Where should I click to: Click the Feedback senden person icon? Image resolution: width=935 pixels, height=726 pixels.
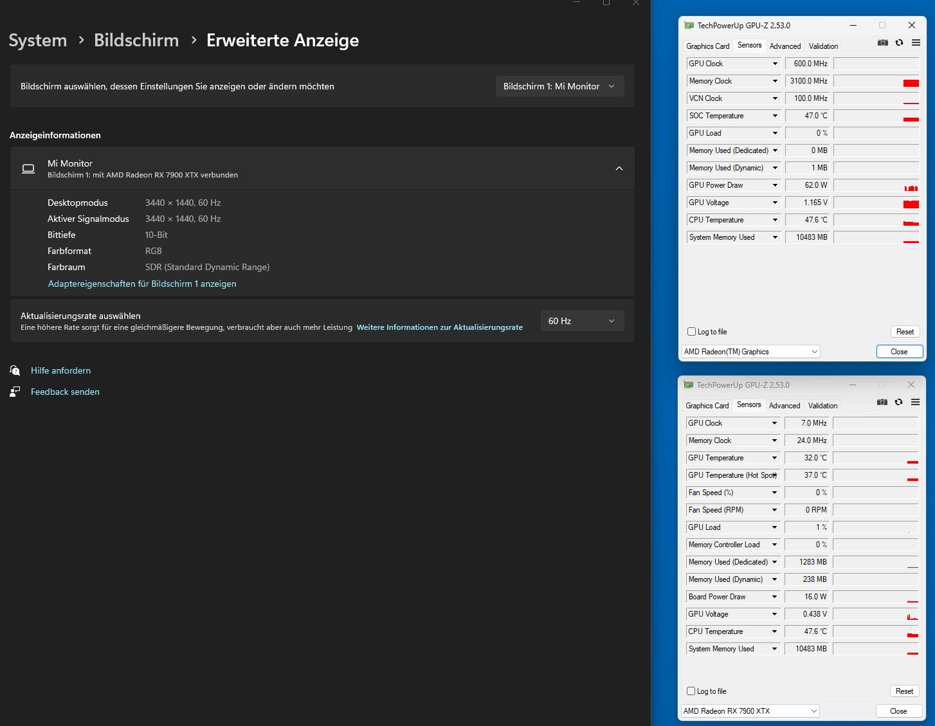15,392
